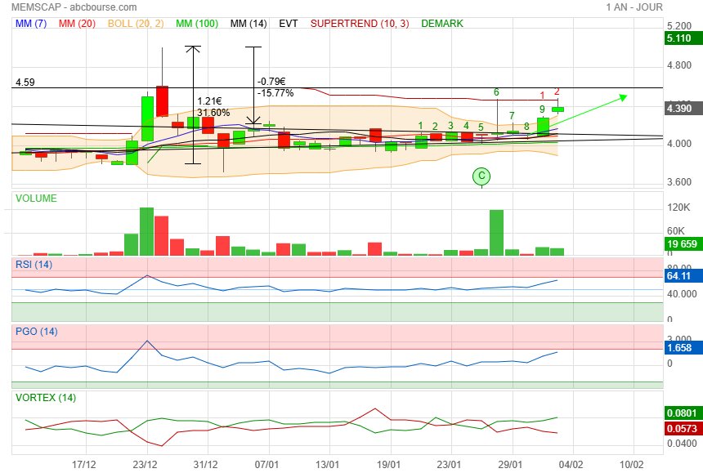Click the 4.59 resistance level label
Screen dimensions: 703x473
coord(25,83)
